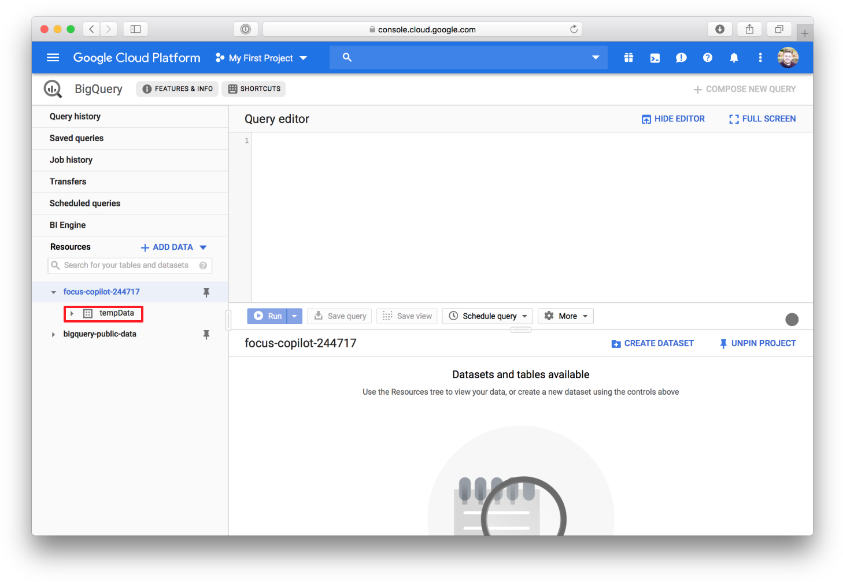Click the tables and datasets search field
Image resolution: width=843 pixels, height=582 pixels.
[x=130, y=265]
